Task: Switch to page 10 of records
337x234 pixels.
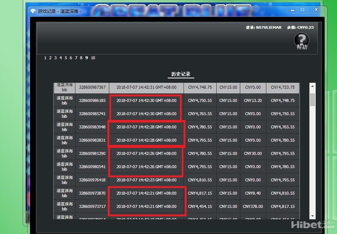Action: [x=93, y=58]
